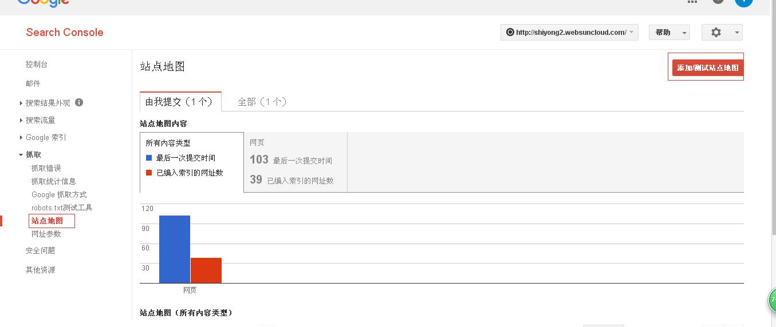This screenshot has height=327, width=776.
Task: Click the 39 indexed count
Action: (x=256, y=180)
